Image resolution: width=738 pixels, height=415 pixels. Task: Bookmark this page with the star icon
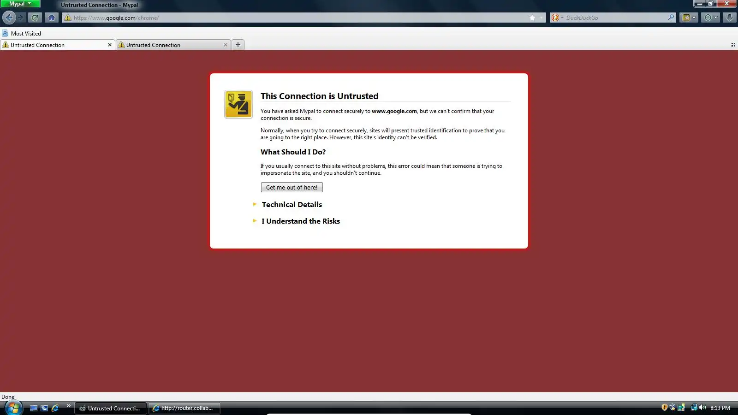coord(532,18)
